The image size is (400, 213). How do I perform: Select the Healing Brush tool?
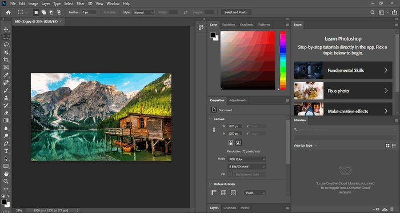coord(6,83)
